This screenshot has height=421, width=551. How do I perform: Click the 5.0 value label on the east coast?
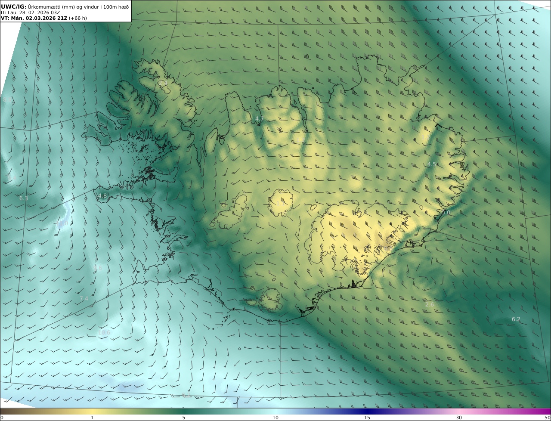(x=446, y=212)
